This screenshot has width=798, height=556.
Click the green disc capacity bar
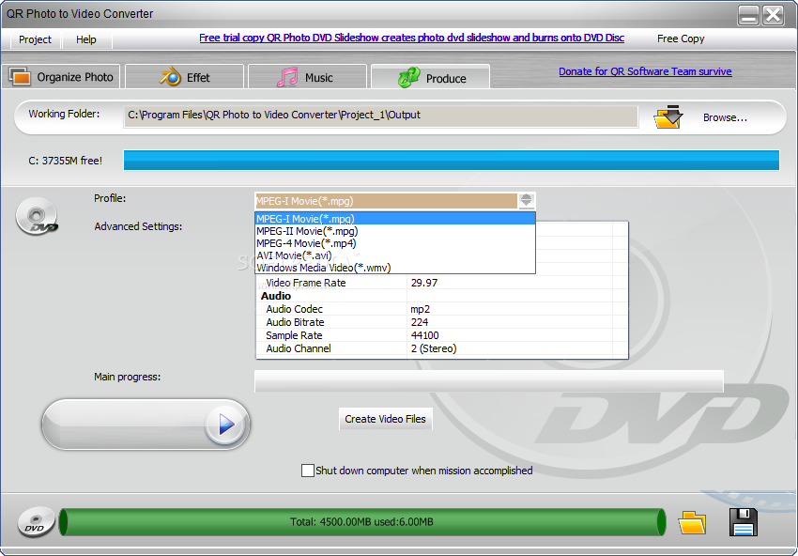361,522
